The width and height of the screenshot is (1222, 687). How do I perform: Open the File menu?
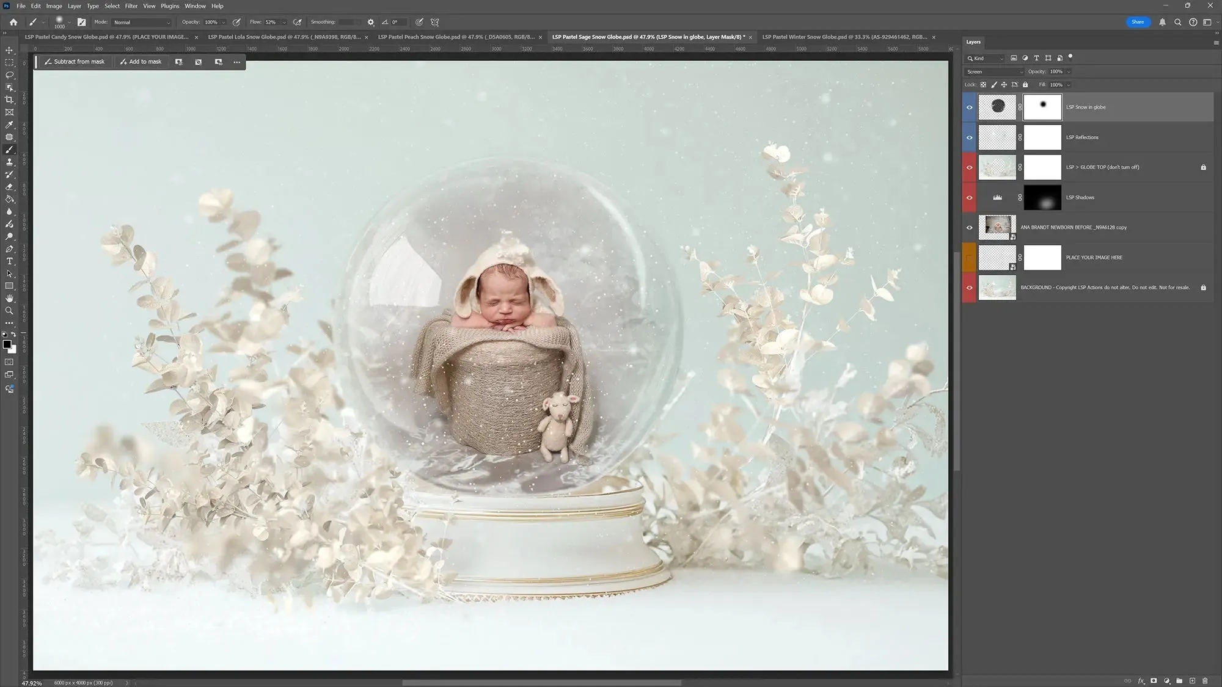click(x=21, y=5)
